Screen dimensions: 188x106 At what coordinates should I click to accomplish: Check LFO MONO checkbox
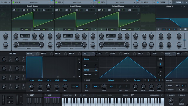[x=85, y=80]
